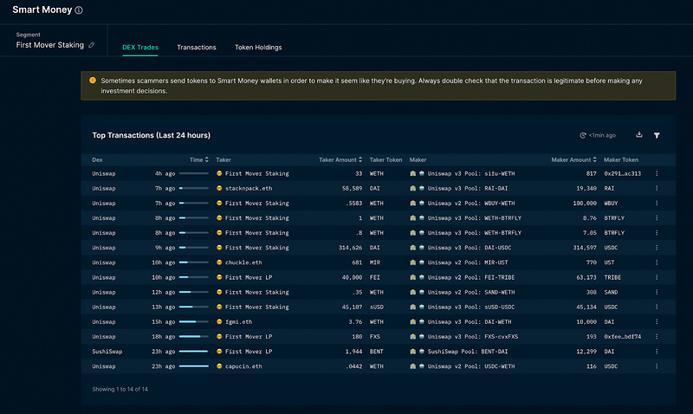Download the Top Transactions table data
The width and height of the screenshot is (693, 414).
click(x=639, y=135)
